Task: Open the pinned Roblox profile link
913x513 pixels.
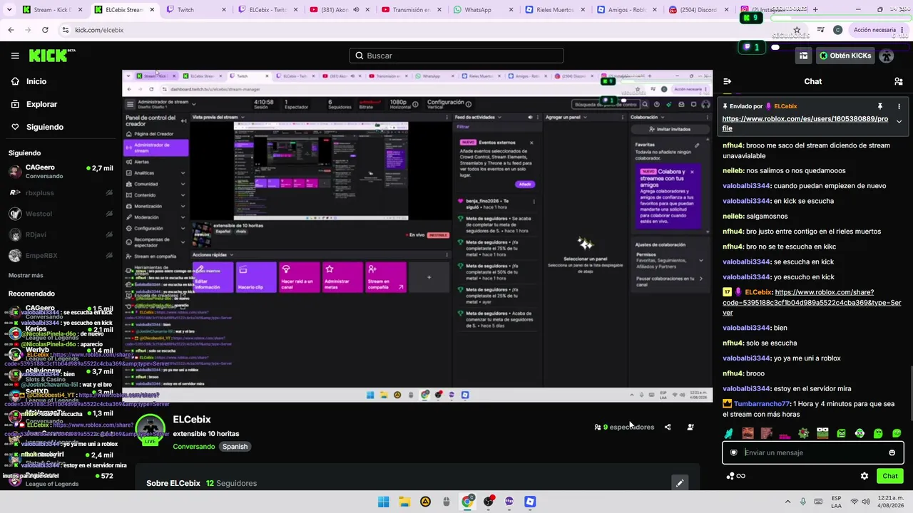Action: pyautogui.click(x=805, y=123)
